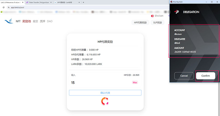Select the 悬赏 navigation item
This screenshot has width=220, height=116.
pyautogui.click(x=35, y=21)
